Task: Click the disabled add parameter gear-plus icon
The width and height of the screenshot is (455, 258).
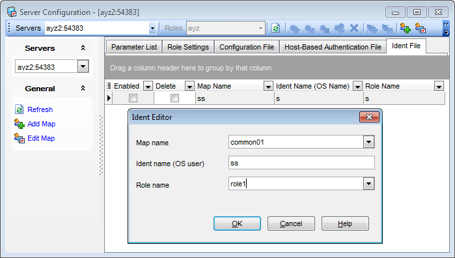Action: pos(294,28)
